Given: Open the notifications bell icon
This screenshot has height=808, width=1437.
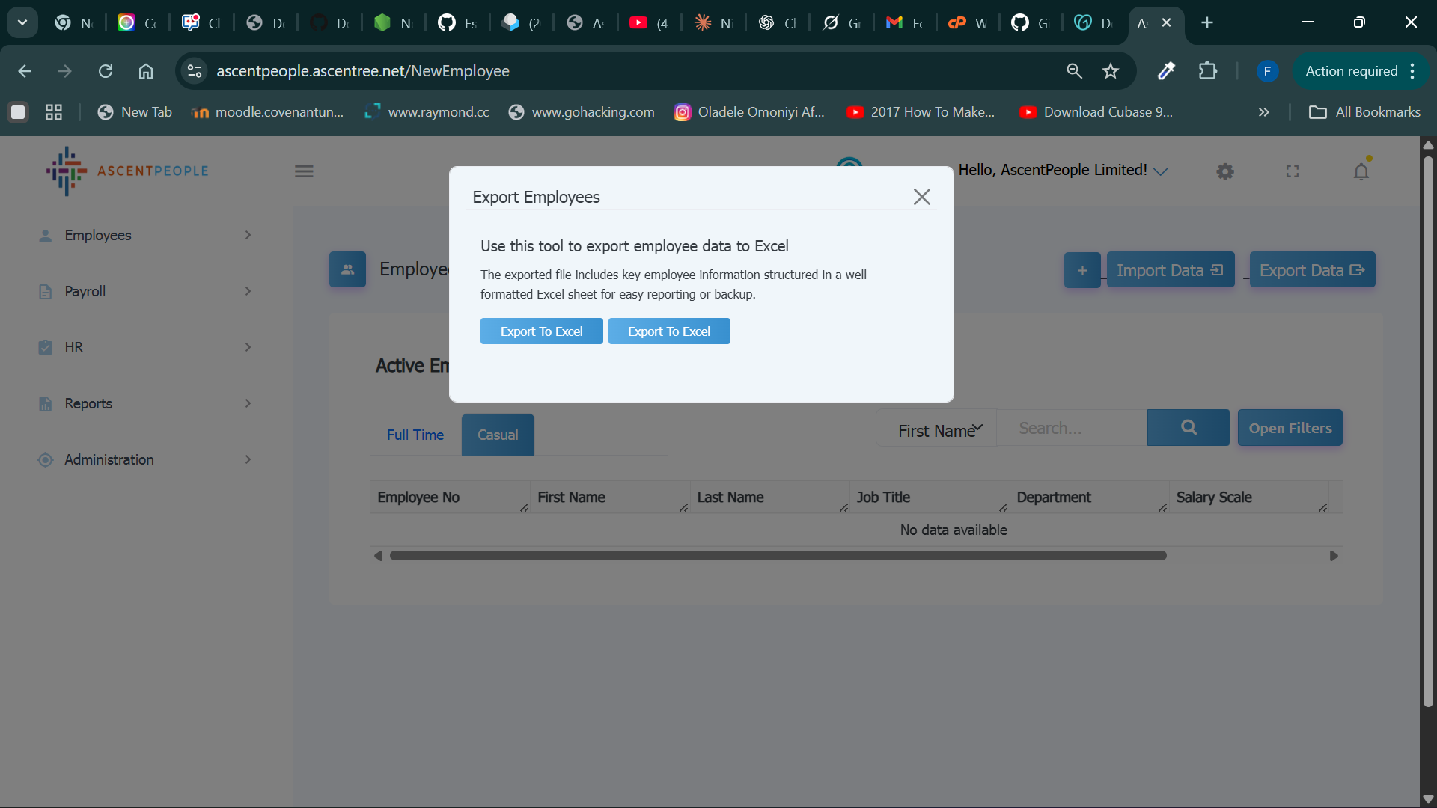Looking at the screenshot, I should pos(1361,171).
